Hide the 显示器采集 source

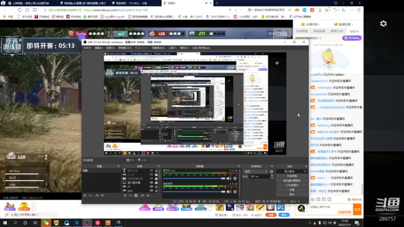[151, 183]
